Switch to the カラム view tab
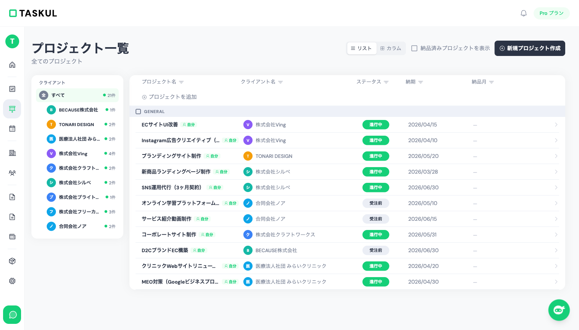The width and height of the screenshot is (579, 330). [391, 48]
